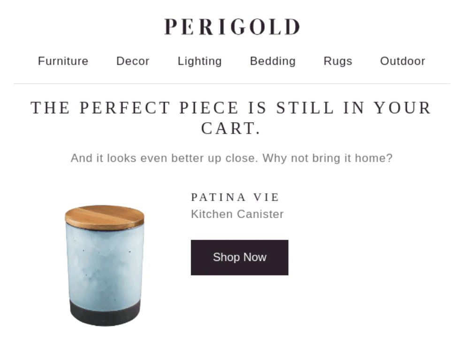Navigate to the Outdoor category
Screen dimensions: 459x361
pos(402,61)
